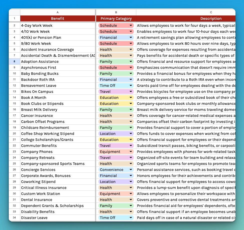Open the Travel dropdown for Company Retreats
244x230 pixels.
click(131, 158)
